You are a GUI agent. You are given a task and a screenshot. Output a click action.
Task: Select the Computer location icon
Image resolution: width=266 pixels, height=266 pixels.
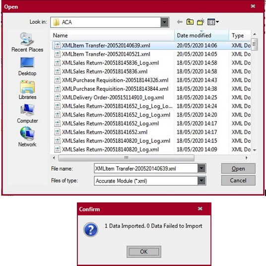tap(27, 114)
